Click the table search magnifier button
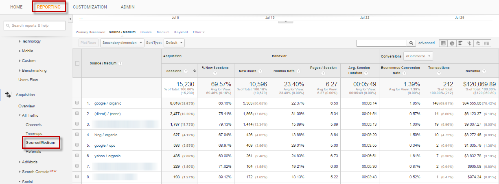The height and width of the screenshot is (184, 499). [412, 43]
